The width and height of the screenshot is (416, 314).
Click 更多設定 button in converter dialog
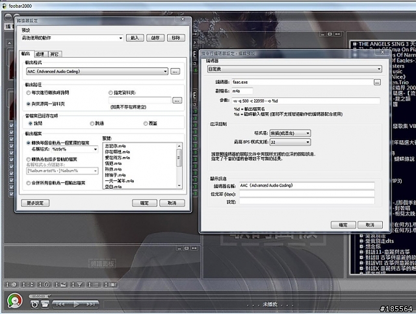(x=35, y=203)
